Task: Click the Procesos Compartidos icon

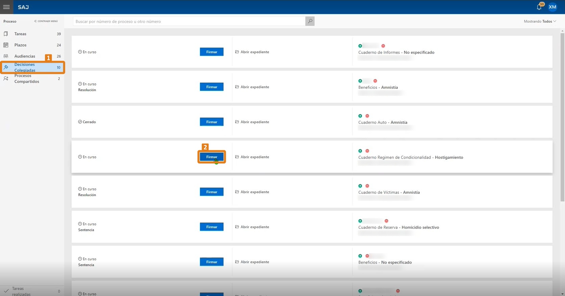Action: [x=6, y=78]
